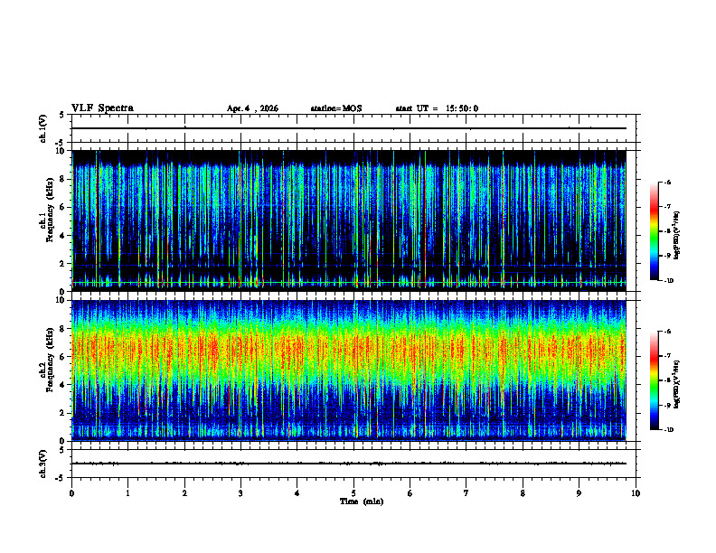Click the ch.1 frequency axis "6" tick label
716x553 pixels.
61,208
